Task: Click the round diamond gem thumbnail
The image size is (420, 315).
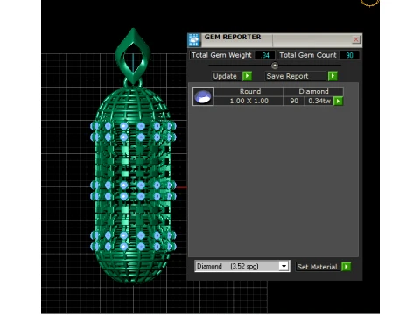Action: click(x=203, y=96)
